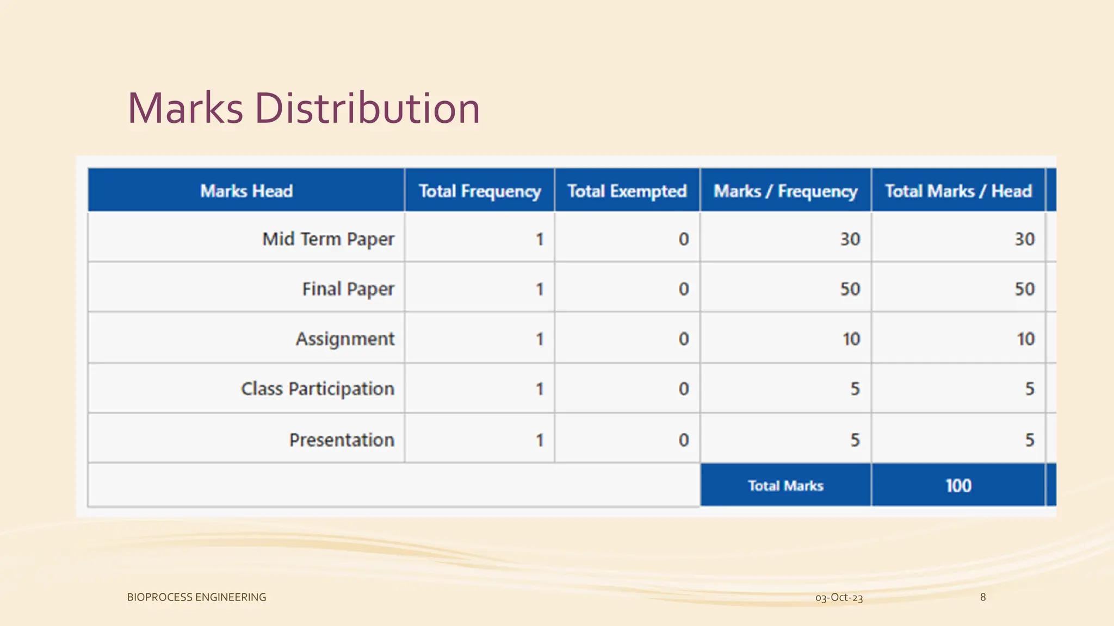Click the 'Assignment' row label
The height and width of the screenshot is (626, 1114).
click(x=345, y=339)
